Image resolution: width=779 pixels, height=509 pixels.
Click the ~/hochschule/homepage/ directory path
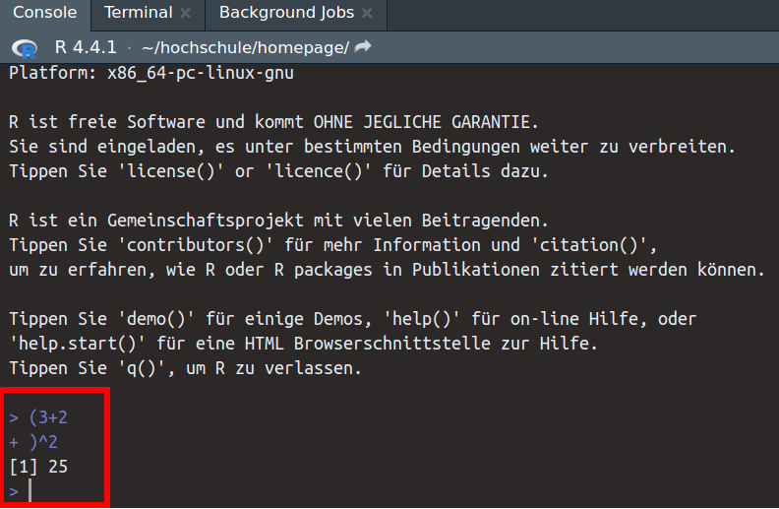[245, 46]
